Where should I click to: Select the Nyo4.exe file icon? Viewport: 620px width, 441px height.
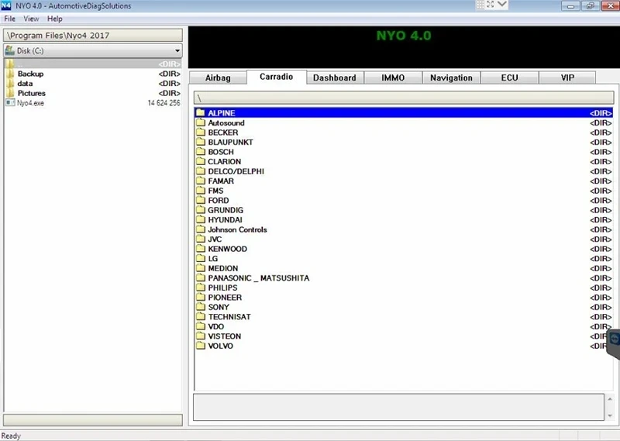(x=10, y=103)
